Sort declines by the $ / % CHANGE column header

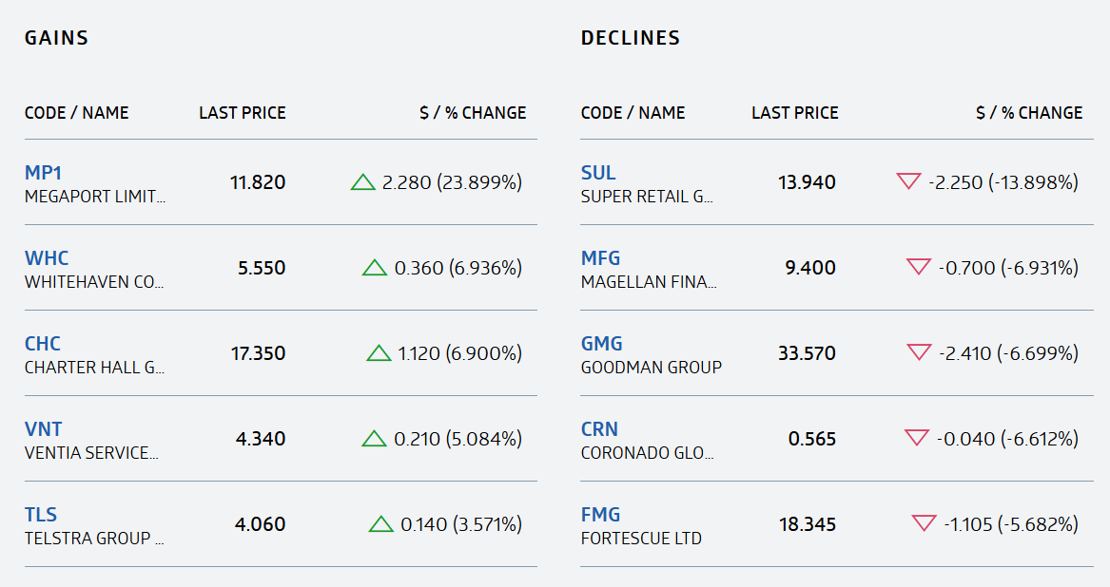(1027, 112)
